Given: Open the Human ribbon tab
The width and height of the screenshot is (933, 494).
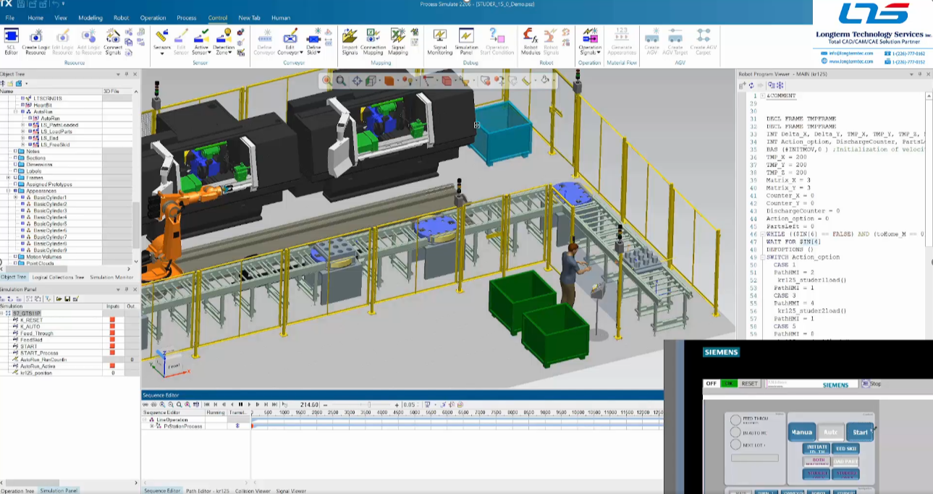Looking at the screenshot, I should [x=281, y=17].
